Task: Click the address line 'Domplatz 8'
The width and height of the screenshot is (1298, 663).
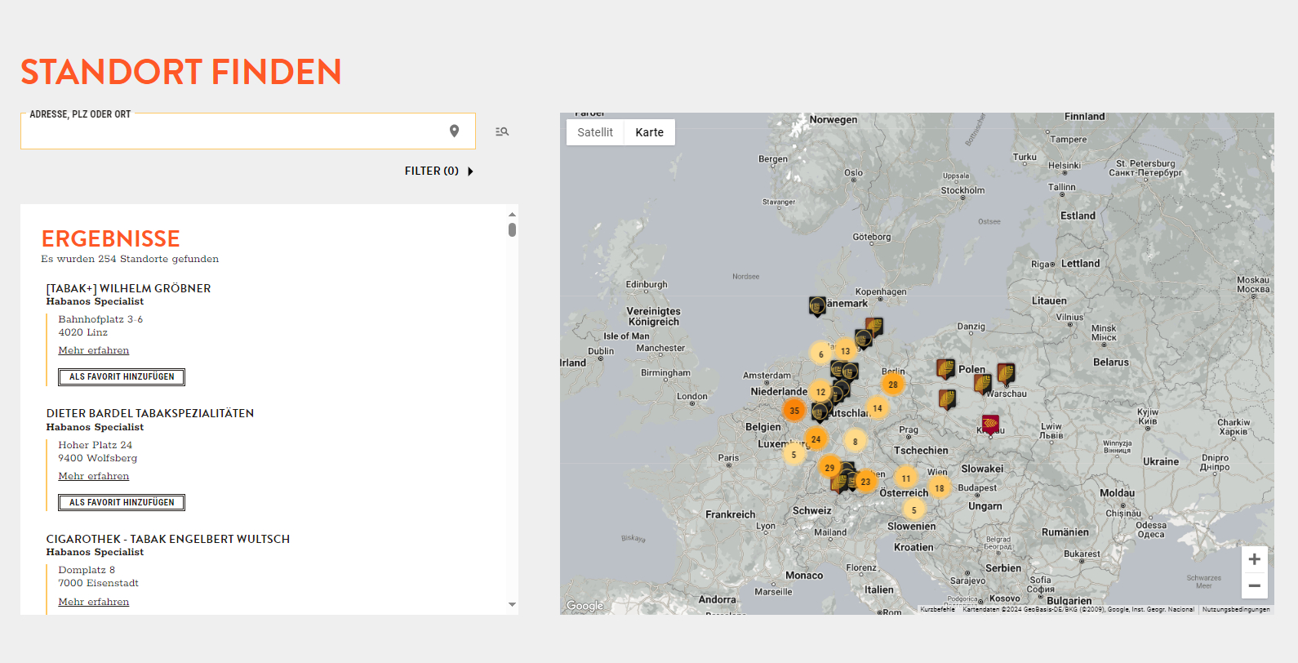Action: (87, 570)
